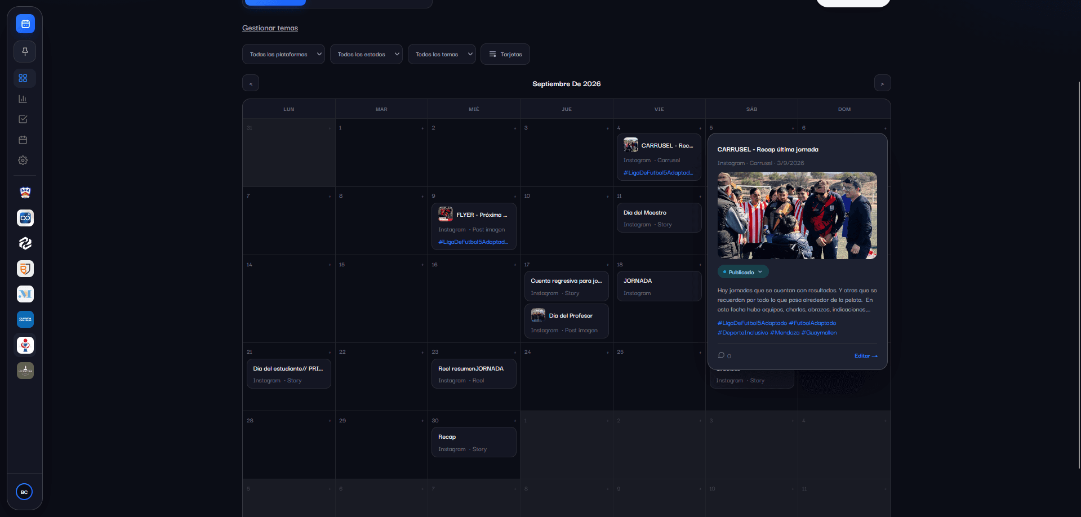Viewport: 1081px width, 517px height.
Task: Open the Día del Profesor post card
Action: point(566,322)
